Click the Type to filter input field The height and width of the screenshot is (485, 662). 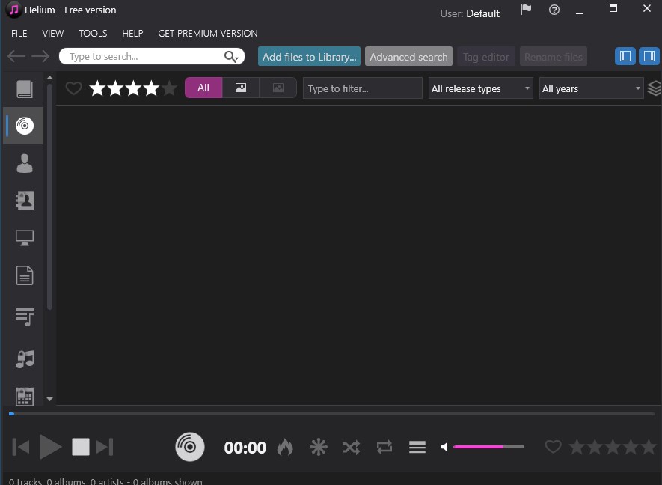(362, 88)
